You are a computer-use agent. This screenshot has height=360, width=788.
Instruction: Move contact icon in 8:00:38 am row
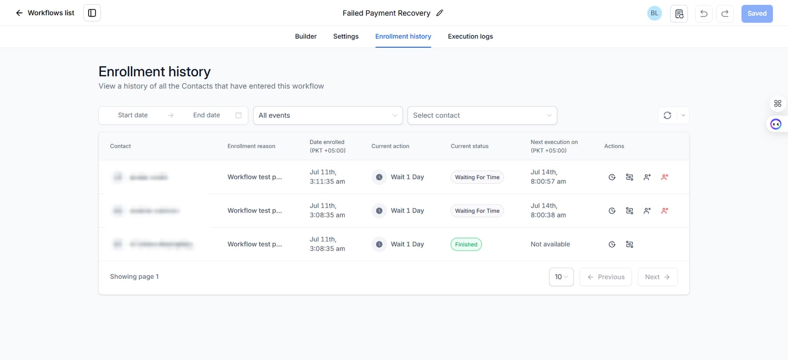click(647, 210)
